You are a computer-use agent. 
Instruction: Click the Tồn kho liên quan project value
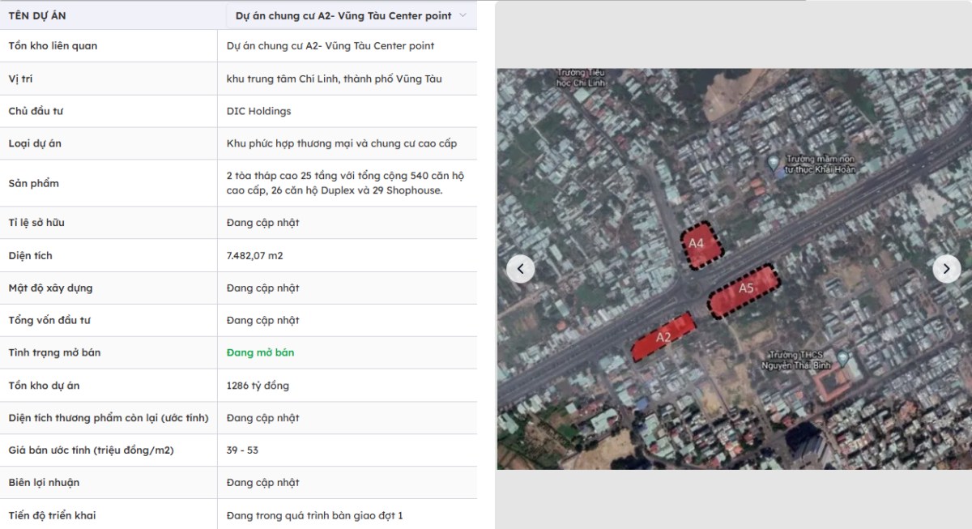pyautogui.click(x=330, y=46)
